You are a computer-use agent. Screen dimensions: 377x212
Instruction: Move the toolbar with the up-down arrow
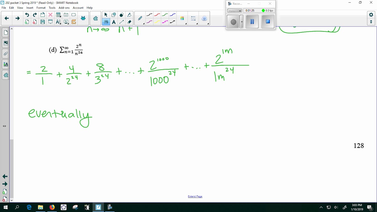coord(371,22)
